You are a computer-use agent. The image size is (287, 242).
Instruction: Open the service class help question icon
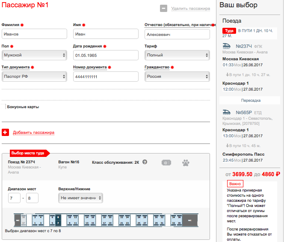[145, 162]
